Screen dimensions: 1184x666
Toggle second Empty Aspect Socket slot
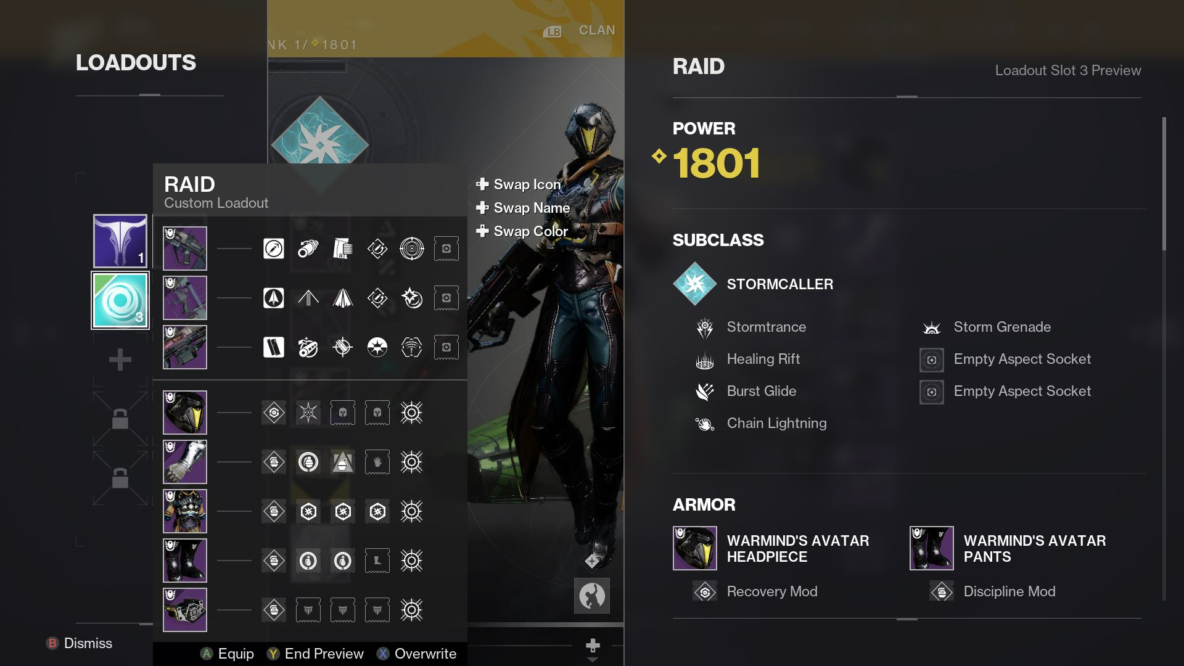931,392
